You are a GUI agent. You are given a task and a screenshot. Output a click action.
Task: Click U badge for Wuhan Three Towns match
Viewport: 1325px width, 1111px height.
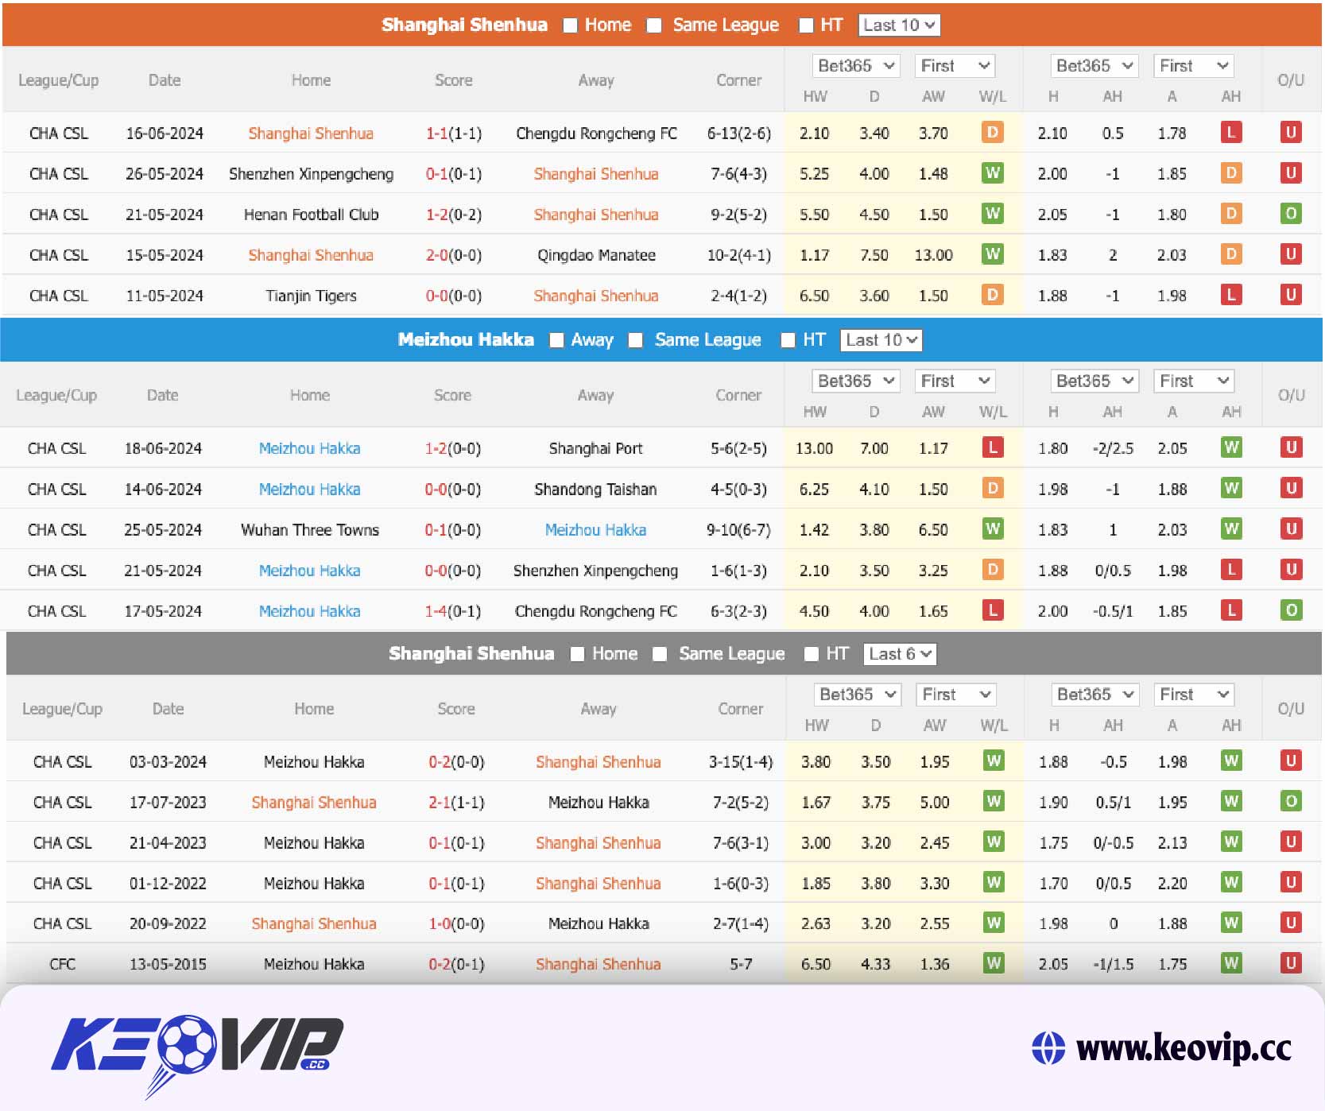tap(1292, 529)
